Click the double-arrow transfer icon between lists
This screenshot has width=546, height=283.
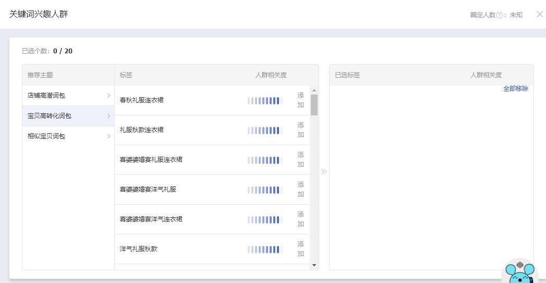(324, 171)
